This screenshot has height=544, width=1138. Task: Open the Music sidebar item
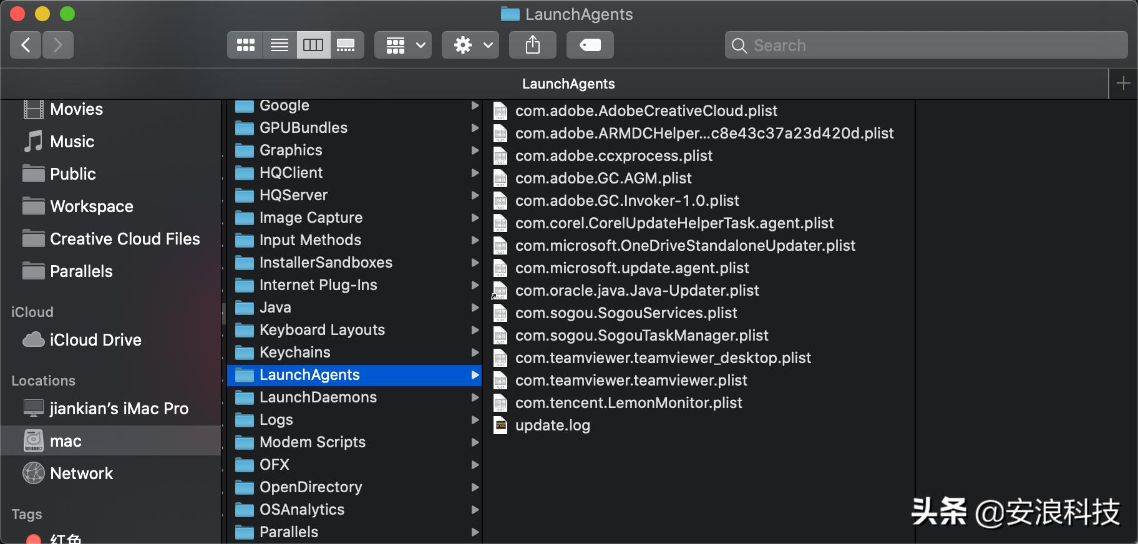[72, 142]
